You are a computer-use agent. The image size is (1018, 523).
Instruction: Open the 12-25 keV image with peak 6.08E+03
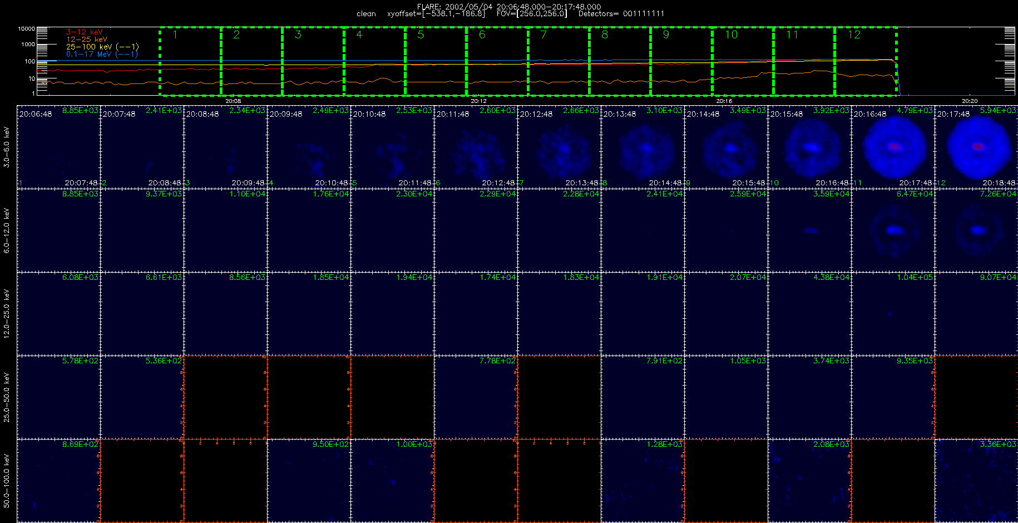(59, 314)
